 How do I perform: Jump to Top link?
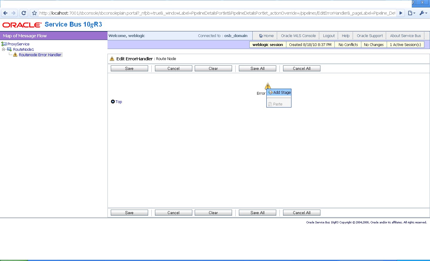(119, 102)
